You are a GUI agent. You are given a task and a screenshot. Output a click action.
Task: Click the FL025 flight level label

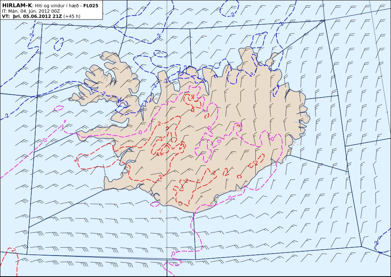91,5
